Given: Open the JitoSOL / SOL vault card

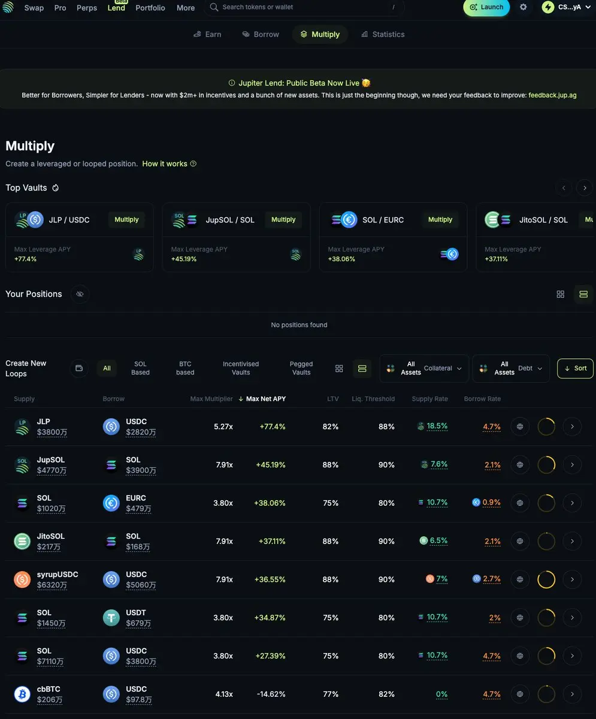Looking at the screenshot, I should click(536, 237).
